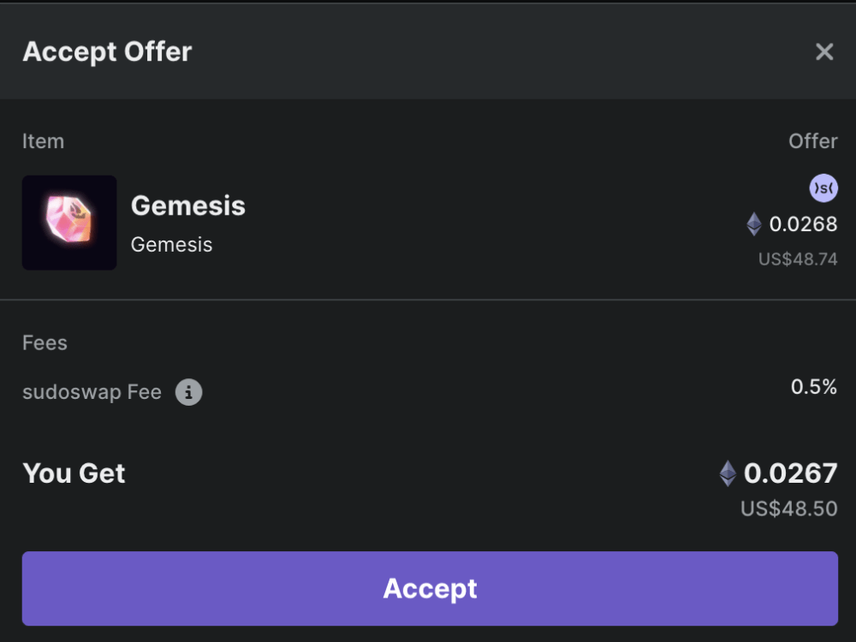Click the Item column header

tap(43, 141)
